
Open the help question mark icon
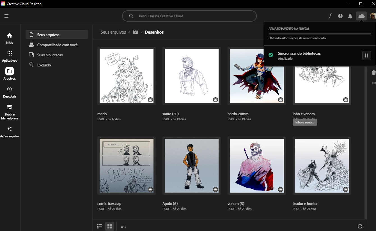point(340,16)
